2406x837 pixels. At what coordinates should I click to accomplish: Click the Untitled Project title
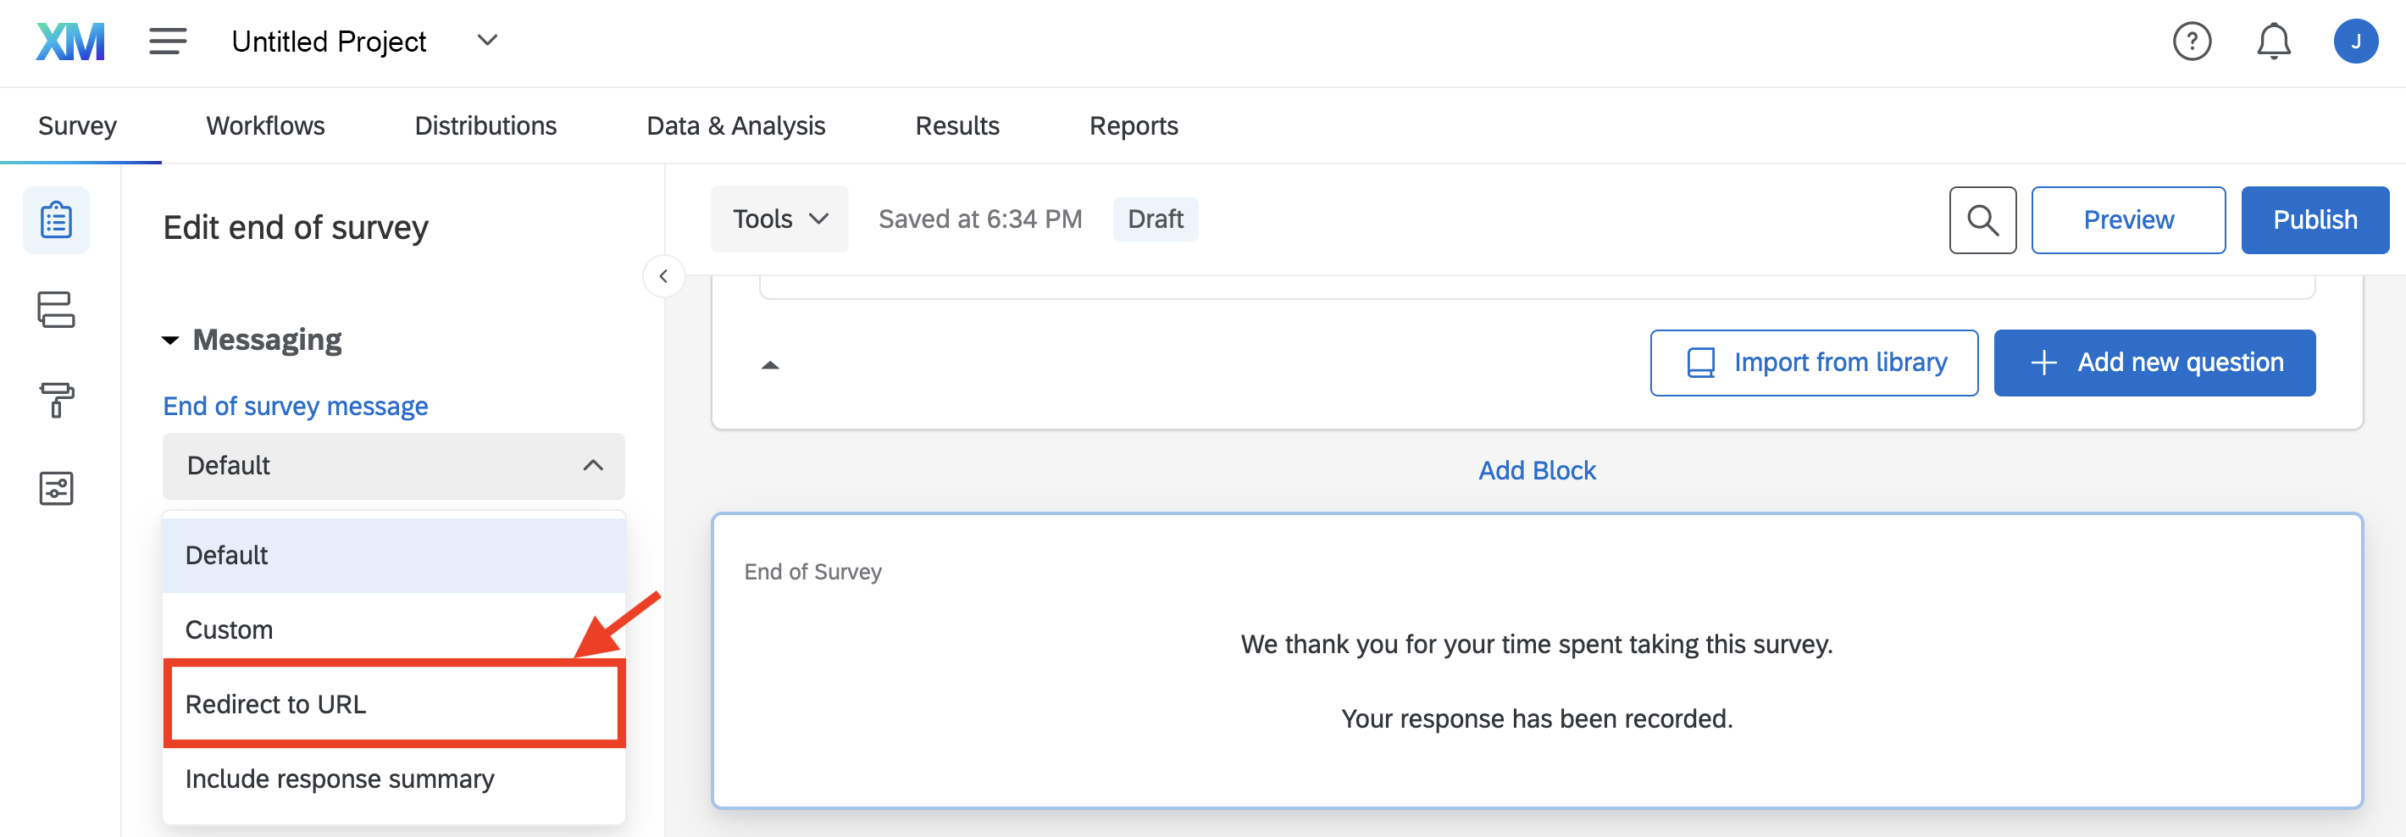[x=329, y=42]
